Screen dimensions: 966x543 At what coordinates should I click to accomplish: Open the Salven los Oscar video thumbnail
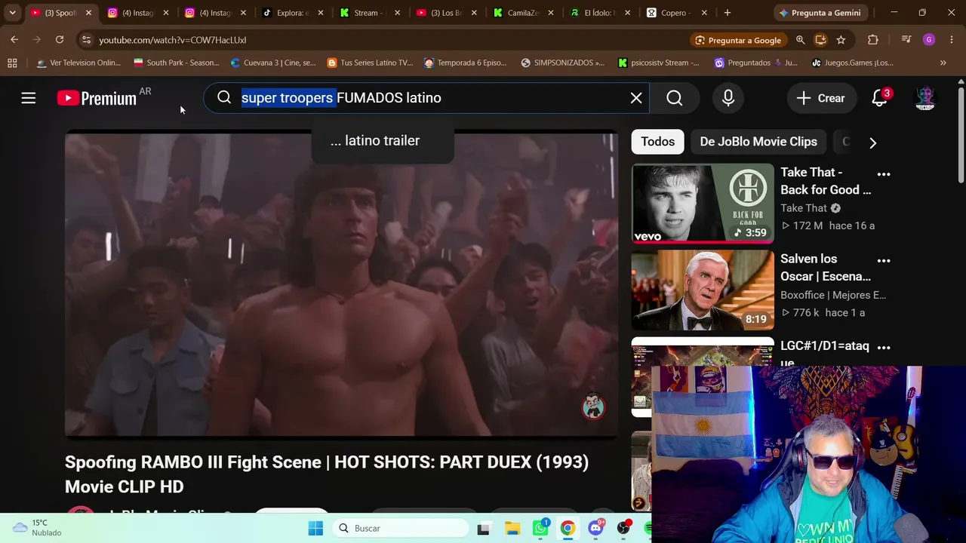[703, 290]
